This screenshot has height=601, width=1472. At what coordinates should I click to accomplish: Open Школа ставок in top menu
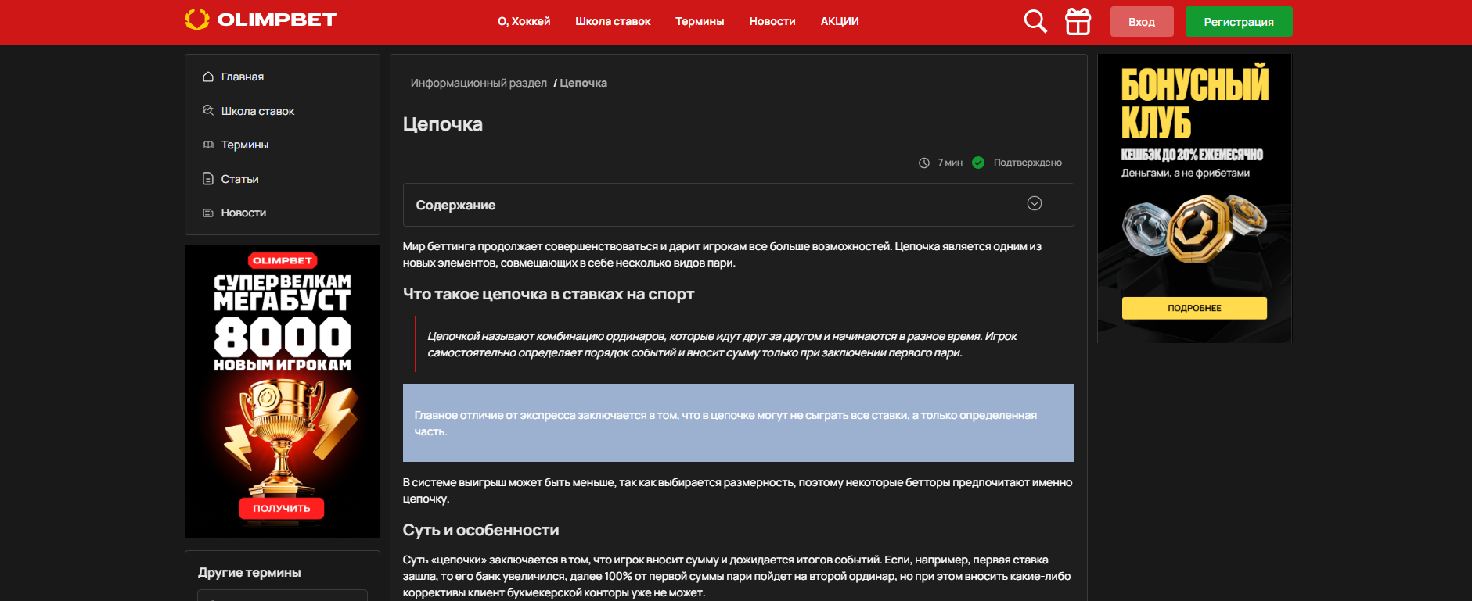tap(613, 21)
